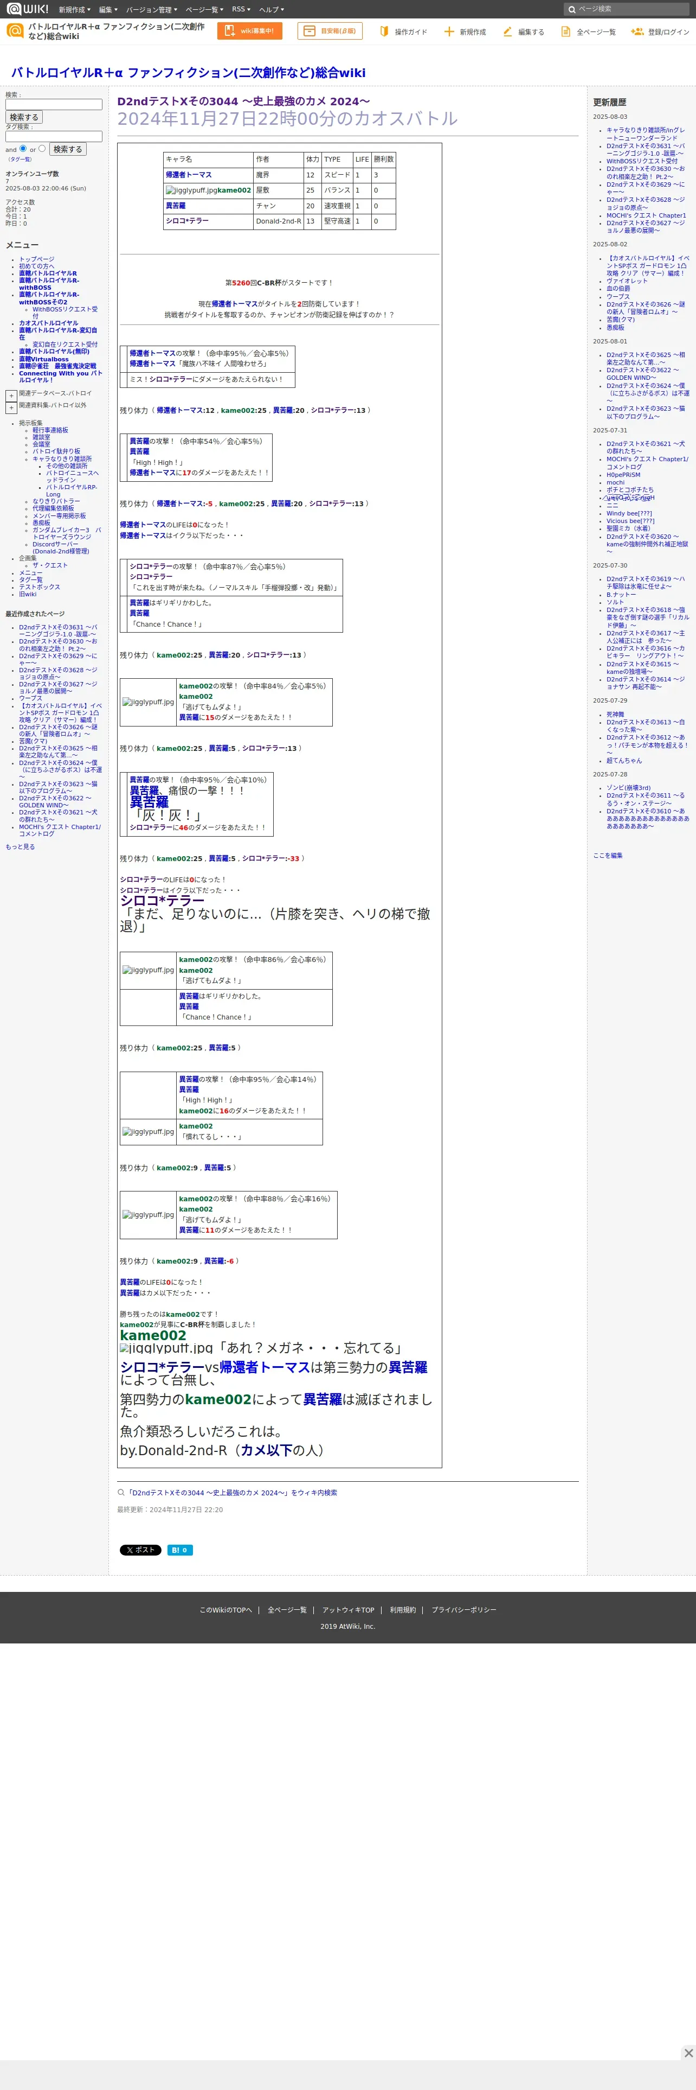Click the user icon for 登録/ログイン
696x2090 pixels.
(x=637, y=31)
